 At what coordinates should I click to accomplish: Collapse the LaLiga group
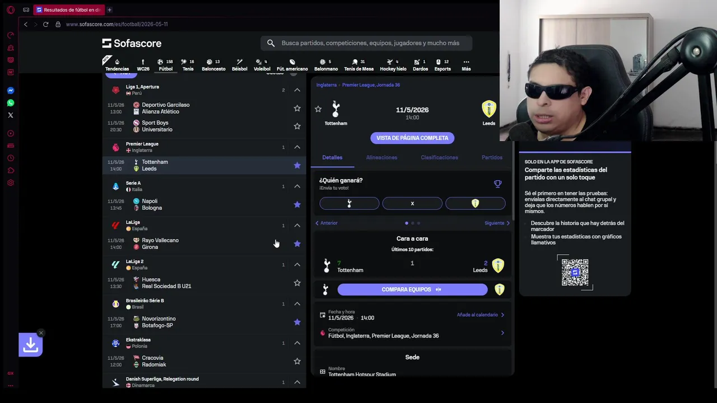point(297,226)
